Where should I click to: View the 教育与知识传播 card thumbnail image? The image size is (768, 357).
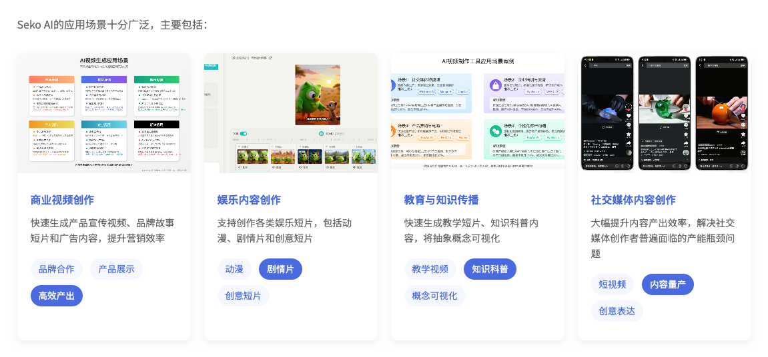pos(478,113)
